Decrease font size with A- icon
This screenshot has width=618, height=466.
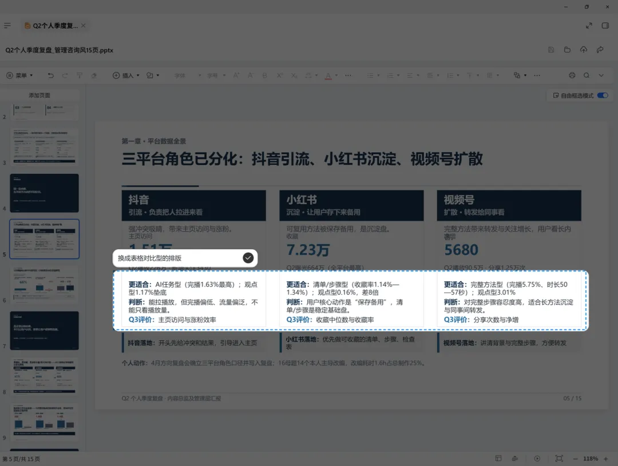[x=250, y=75]
